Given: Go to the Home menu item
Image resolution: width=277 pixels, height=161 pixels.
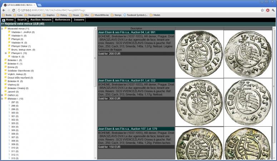Looking at the screenshot, I should point(10,20).
